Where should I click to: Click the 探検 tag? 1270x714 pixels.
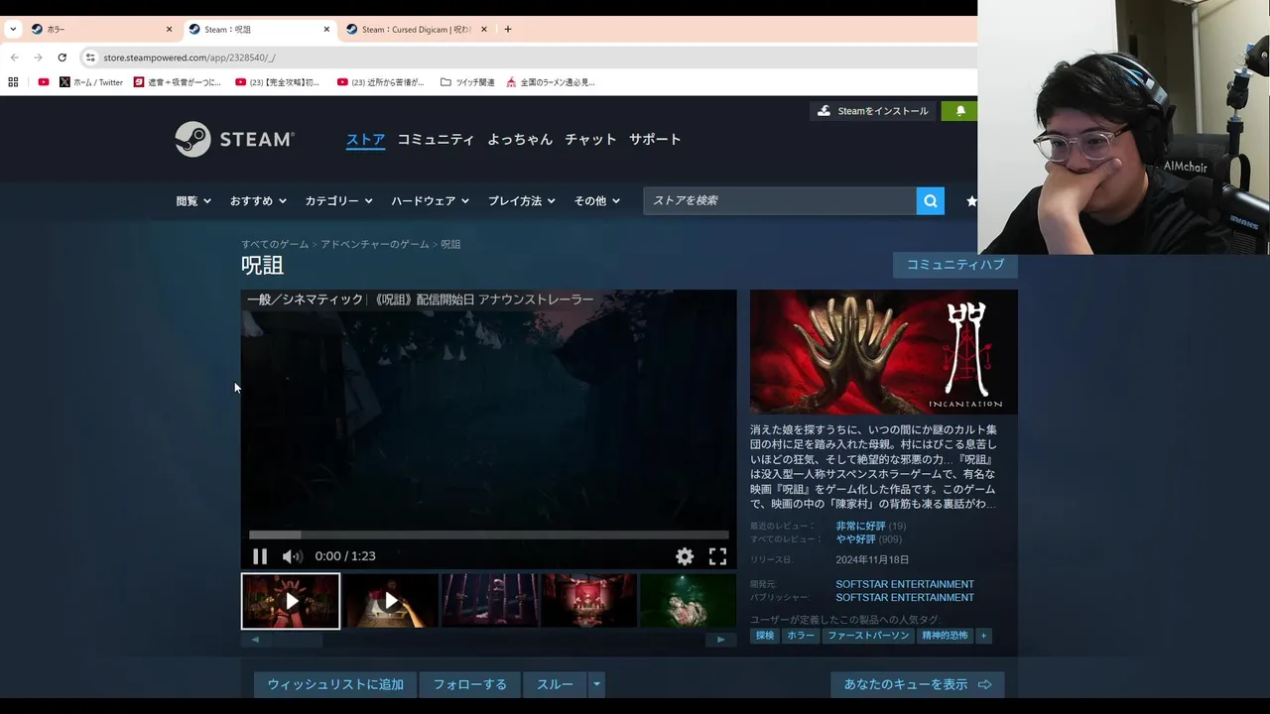(765, 636)
